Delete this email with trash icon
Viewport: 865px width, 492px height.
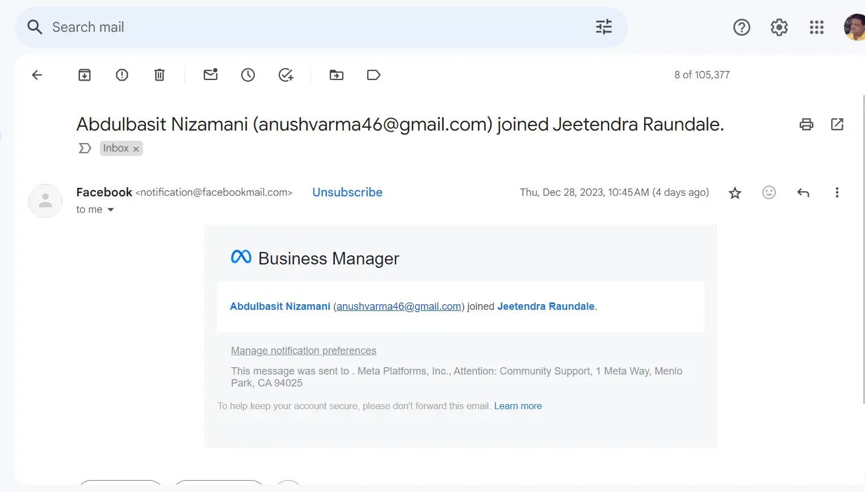coord(159,75)
